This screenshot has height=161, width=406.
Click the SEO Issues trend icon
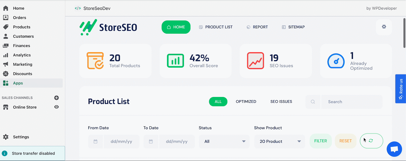tap(256, 61)
